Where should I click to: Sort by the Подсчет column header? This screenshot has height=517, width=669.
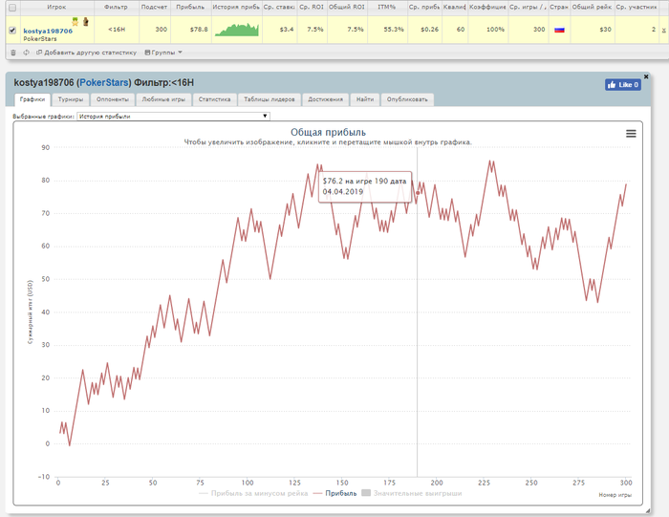click(154, 8)
